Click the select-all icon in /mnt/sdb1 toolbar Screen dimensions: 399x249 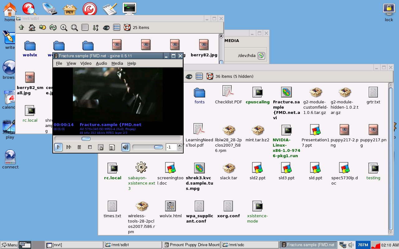tap(117, 27)
